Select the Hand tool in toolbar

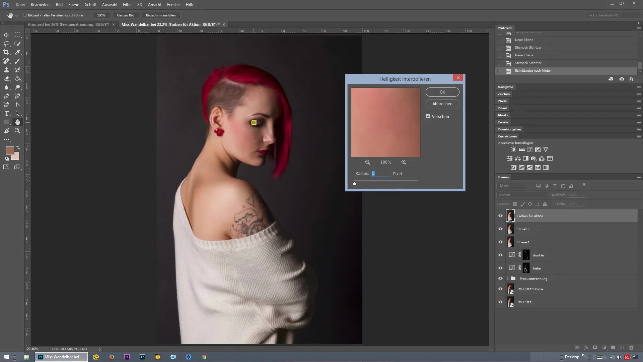coord(17,122)
